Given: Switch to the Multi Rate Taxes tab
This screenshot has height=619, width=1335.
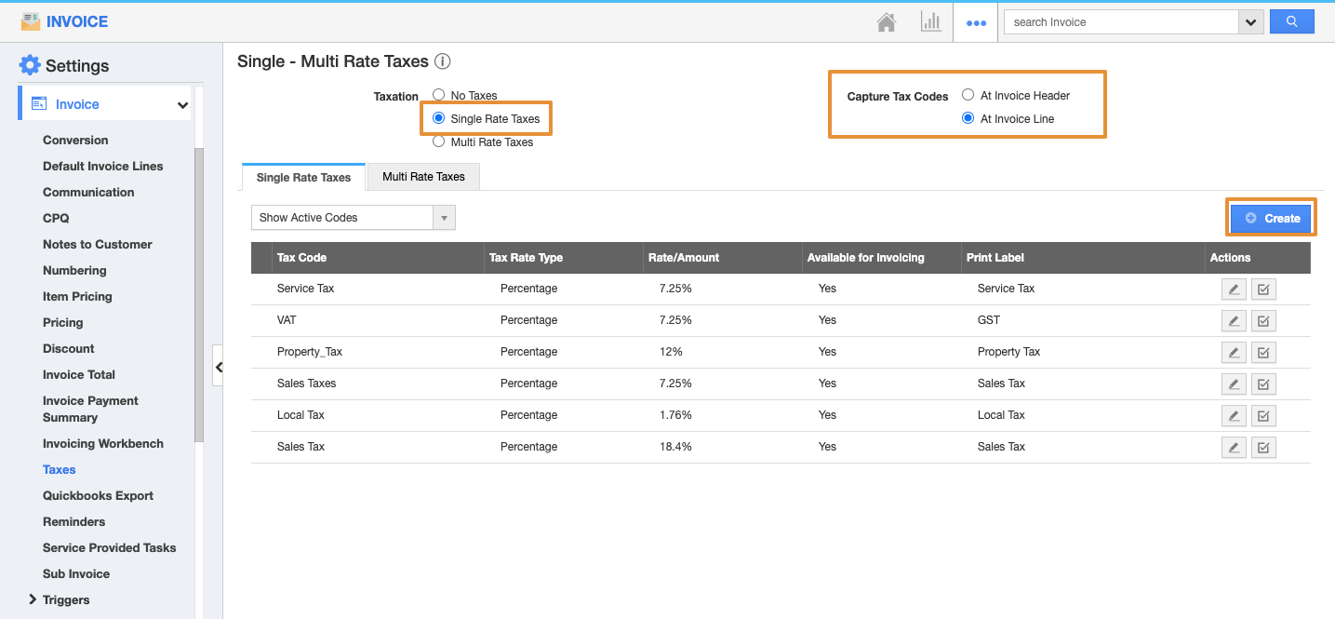Looking at the screenshot, I should [x=423, y=177].
